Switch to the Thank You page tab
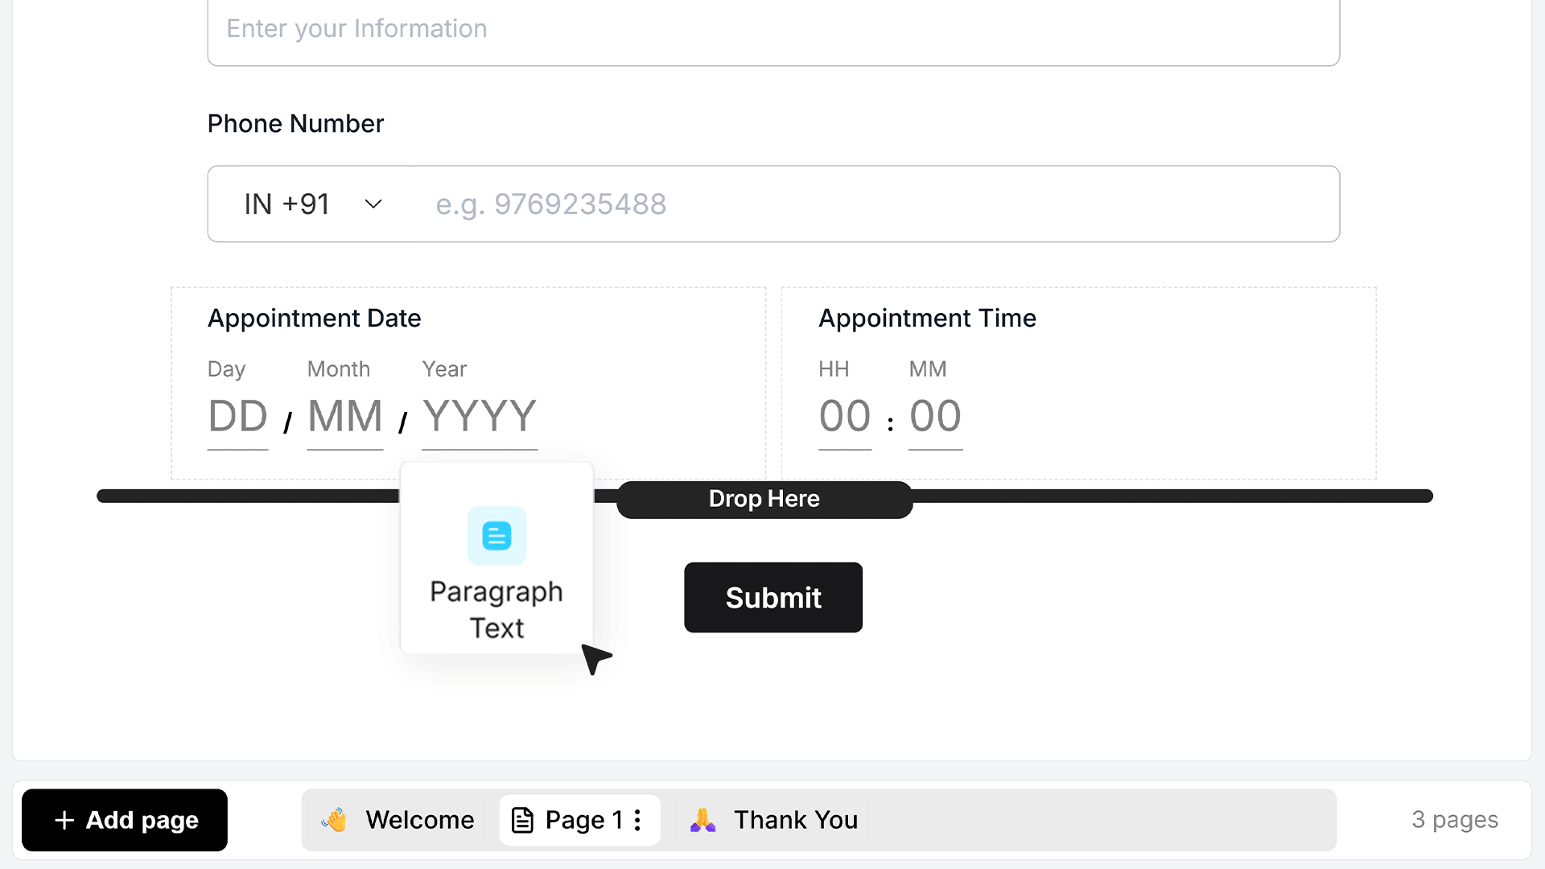The height and width of the screenshot is (869, 1545). 773,820
